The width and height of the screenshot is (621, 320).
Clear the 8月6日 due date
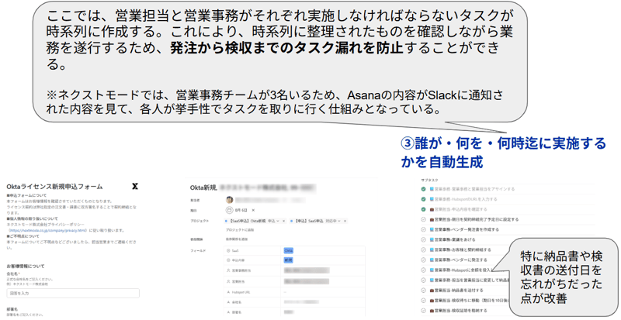tap(254, 211)
